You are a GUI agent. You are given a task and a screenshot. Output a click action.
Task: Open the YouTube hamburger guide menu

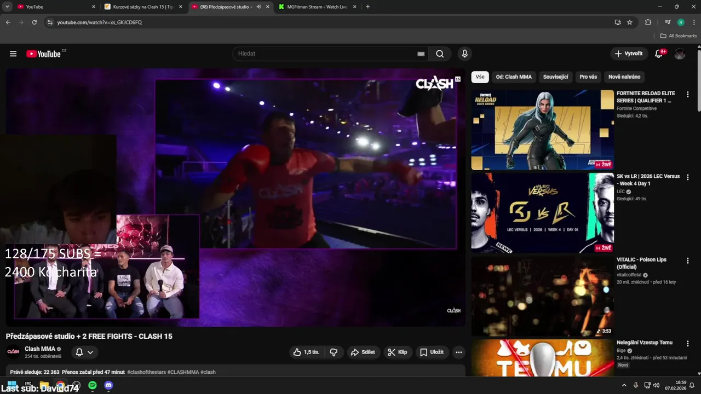click(x=13, y=54)
